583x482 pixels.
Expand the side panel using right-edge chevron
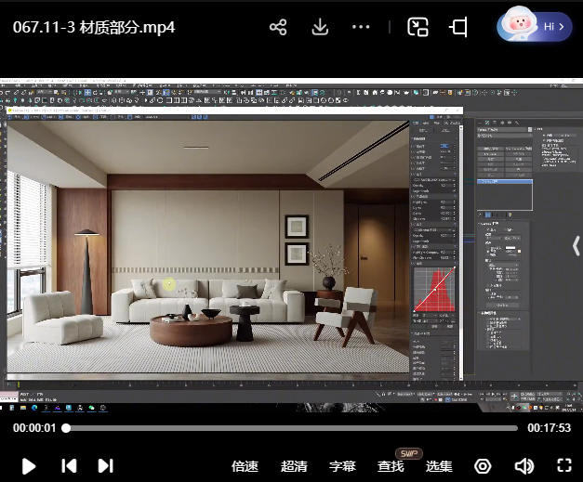[x=576, y=246]
